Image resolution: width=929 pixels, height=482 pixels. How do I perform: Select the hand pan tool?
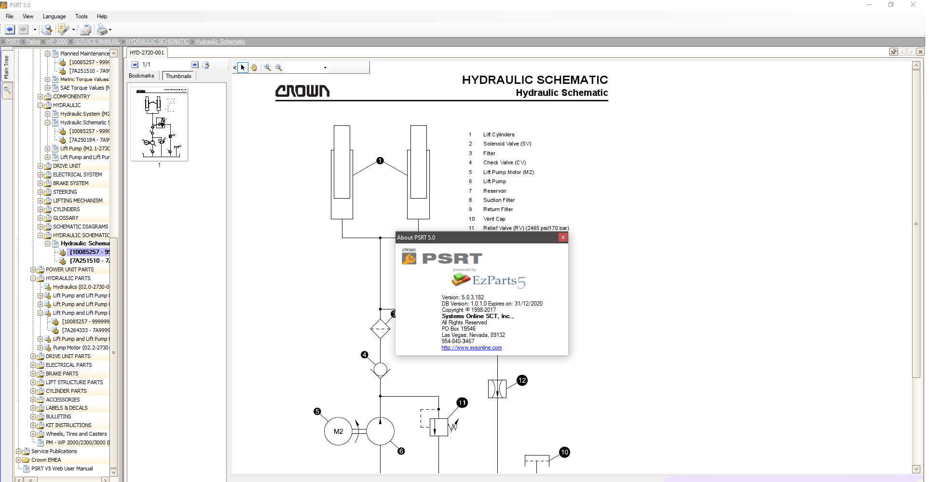[254, 67]
